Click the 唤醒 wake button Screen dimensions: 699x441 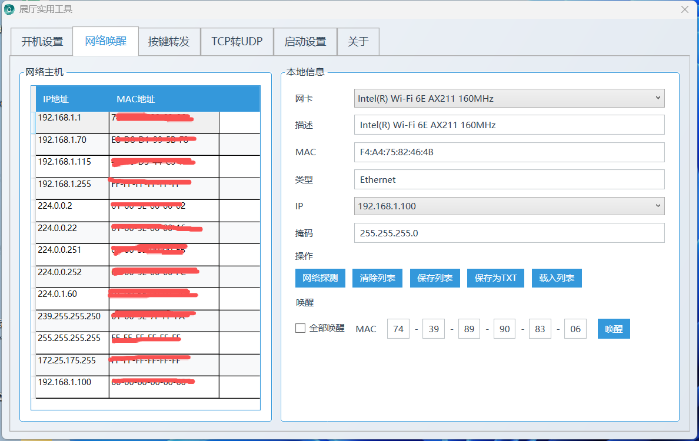[x=614, y=329]
